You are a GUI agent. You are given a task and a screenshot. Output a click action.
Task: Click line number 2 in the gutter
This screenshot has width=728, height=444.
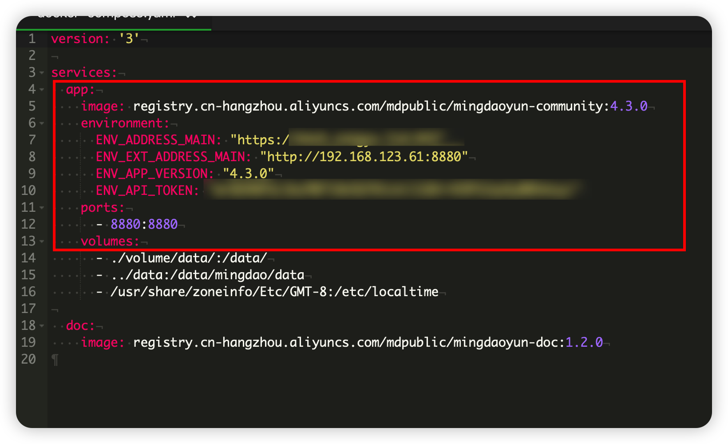32,56
